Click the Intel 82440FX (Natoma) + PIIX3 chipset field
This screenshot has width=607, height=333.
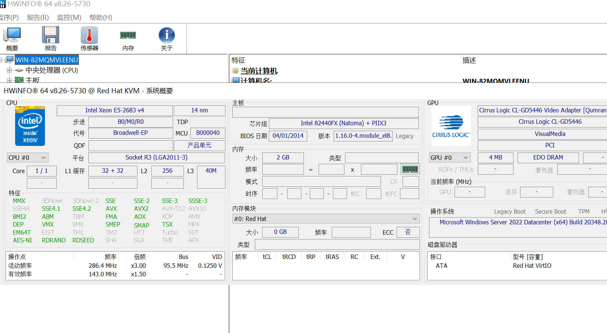[x=344, y=123]
